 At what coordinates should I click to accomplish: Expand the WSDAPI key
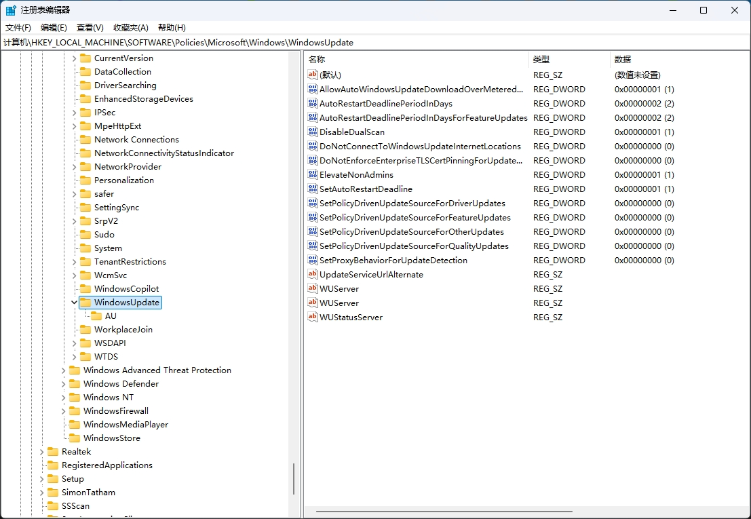[74, 343]
